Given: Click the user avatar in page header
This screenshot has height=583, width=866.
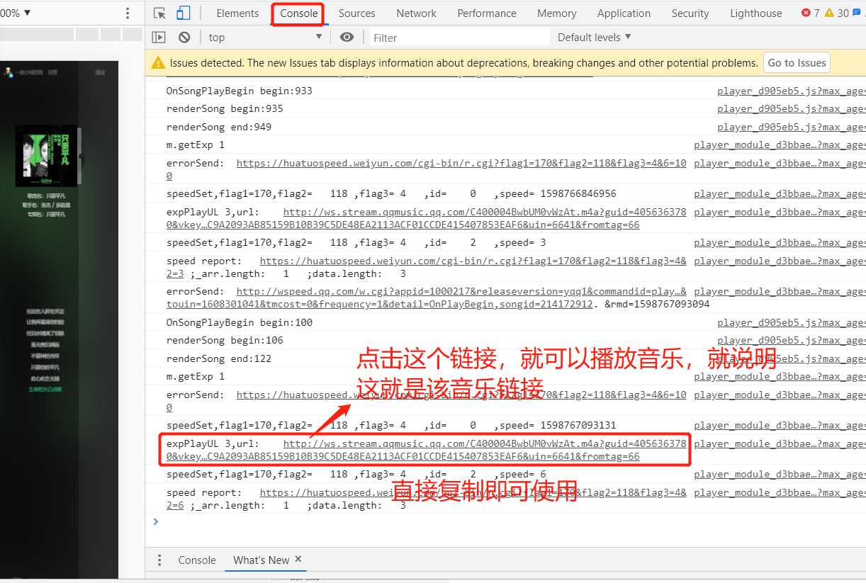Looking at the screenshot, I should click(x=9, y=72).
